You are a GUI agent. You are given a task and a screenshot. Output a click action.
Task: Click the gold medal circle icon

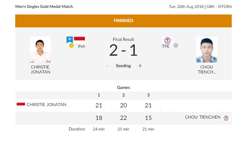coord(72,46)
